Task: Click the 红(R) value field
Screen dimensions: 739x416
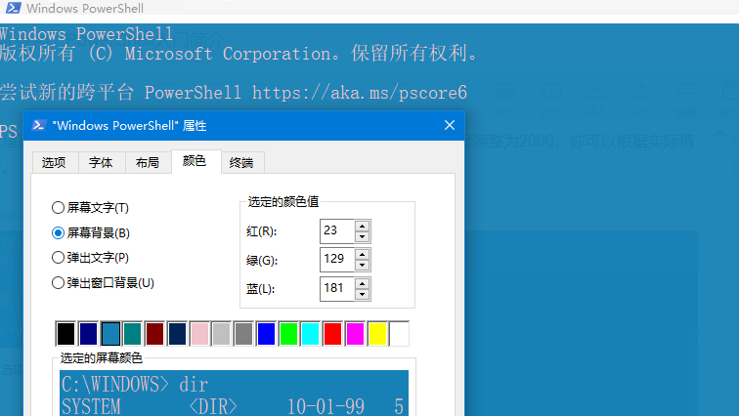Action: (337, 231)
